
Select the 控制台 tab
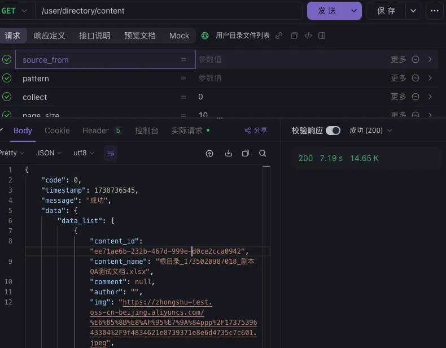tap(146, 130)
